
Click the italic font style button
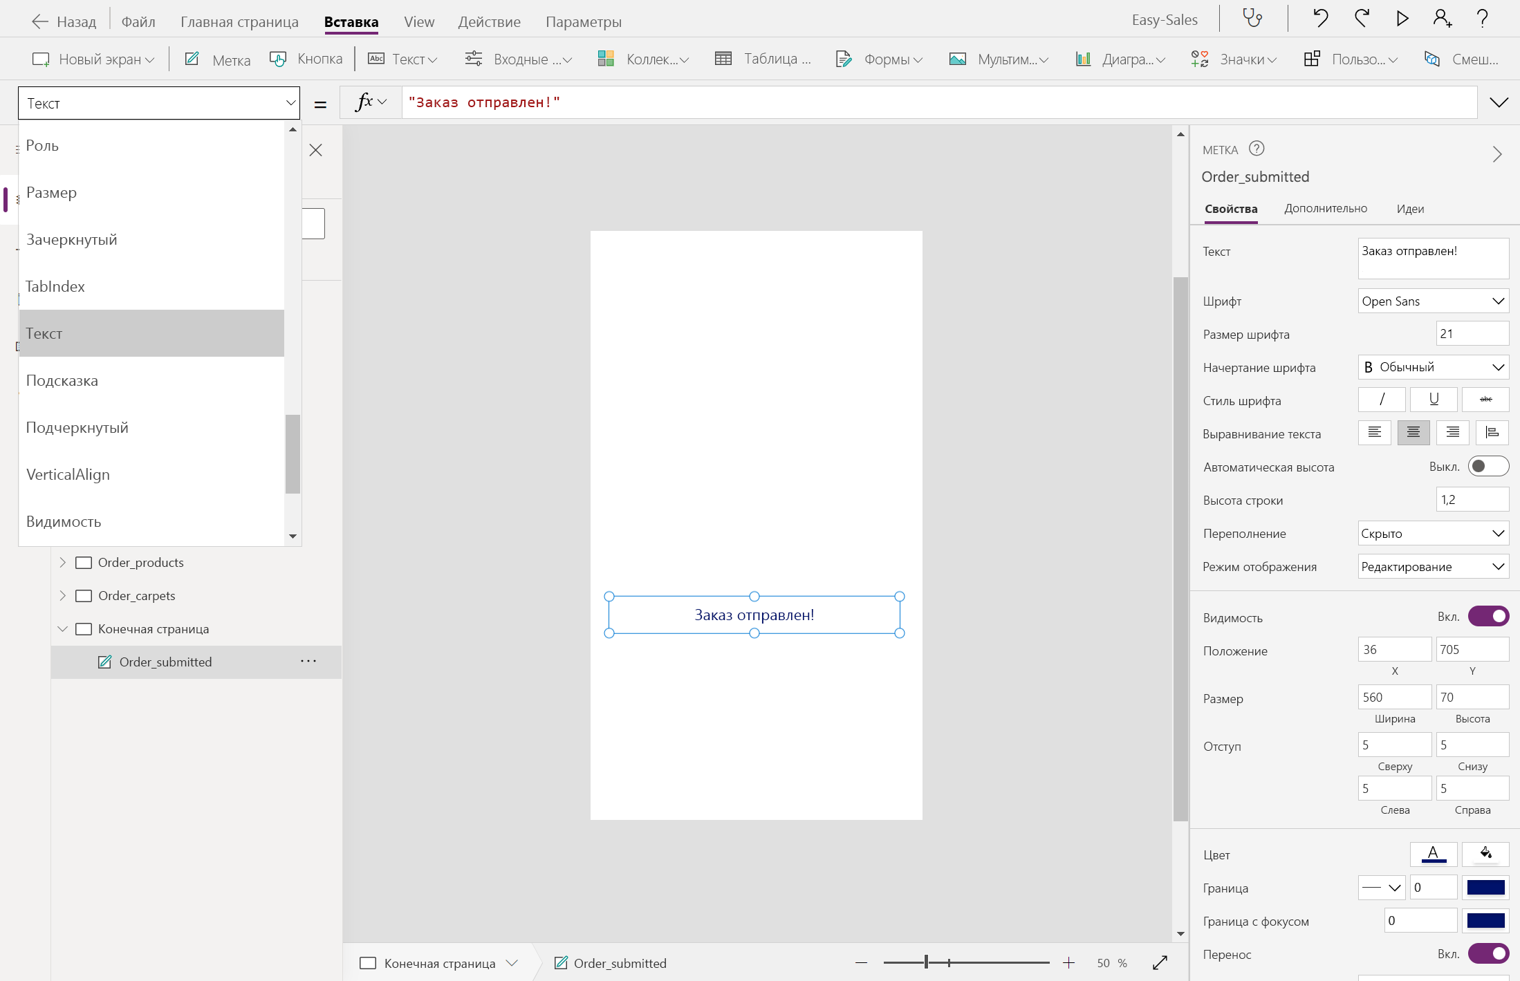(1381, 400)
